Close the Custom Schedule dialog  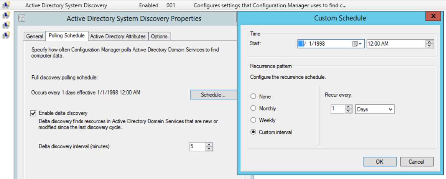point(433,16)
